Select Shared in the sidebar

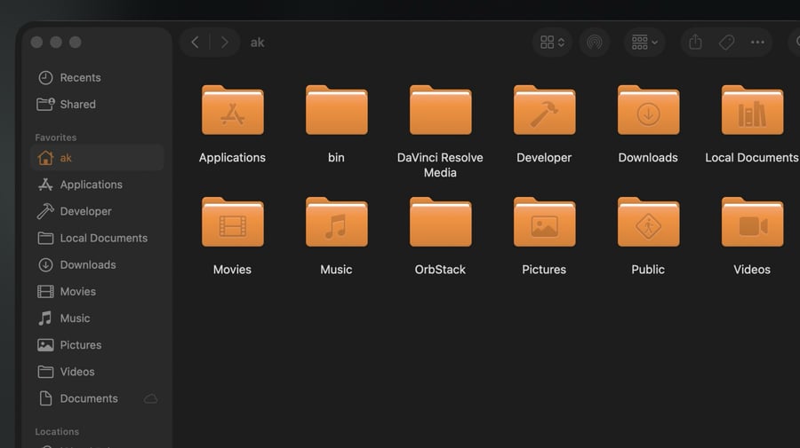pyautogui.click(x=97, y=105)
